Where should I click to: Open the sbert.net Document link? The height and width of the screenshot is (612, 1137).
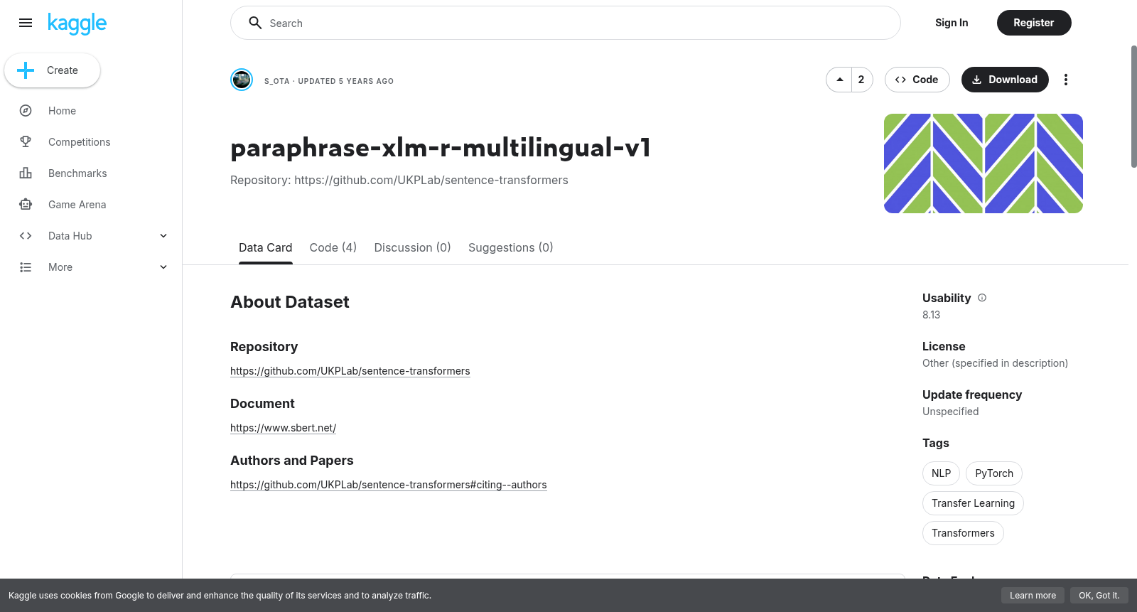click(284, 428)
